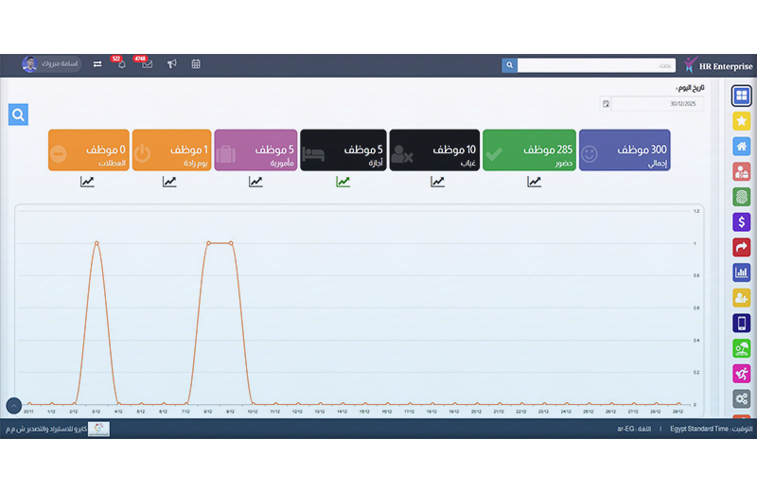The width and height of the screenshot is (757, 492).
Task: Click the blue home icon in sidebar
Action: [741, 147]
